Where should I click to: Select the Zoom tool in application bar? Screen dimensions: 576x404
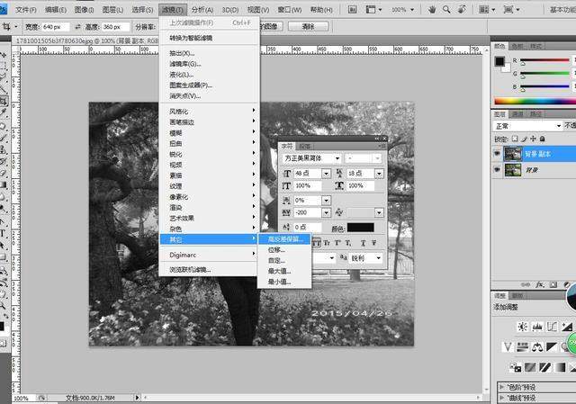point(446,10)
